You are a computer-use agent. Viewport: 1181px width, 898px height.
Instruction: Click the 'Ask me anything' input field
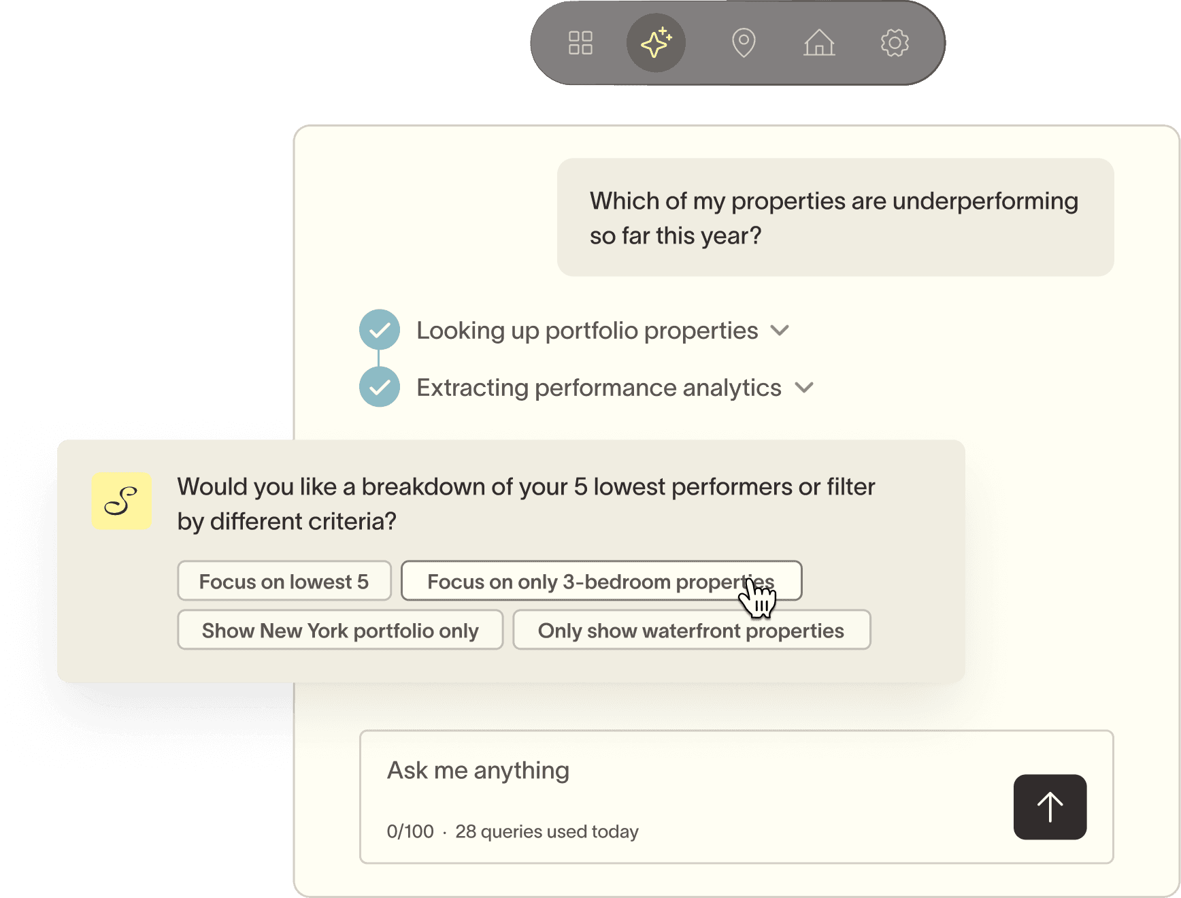coord(478,769)
